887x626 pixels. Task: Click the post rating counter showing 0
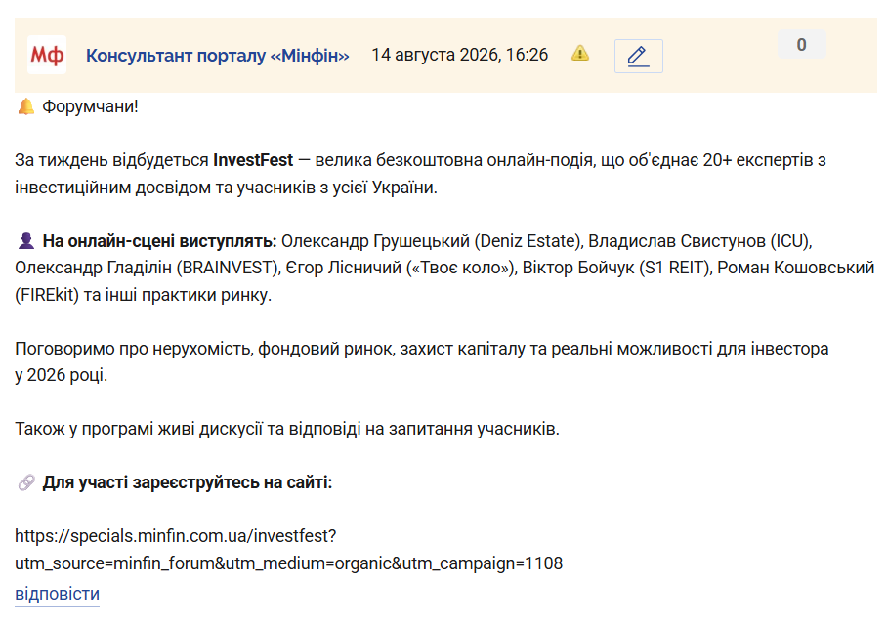(x=802, y=45)
